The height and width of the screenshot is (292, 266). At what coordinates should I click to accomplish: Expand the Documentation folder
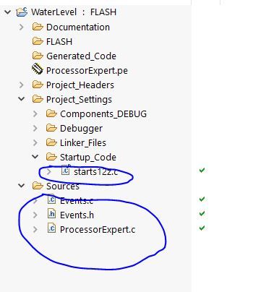(22, 27)
